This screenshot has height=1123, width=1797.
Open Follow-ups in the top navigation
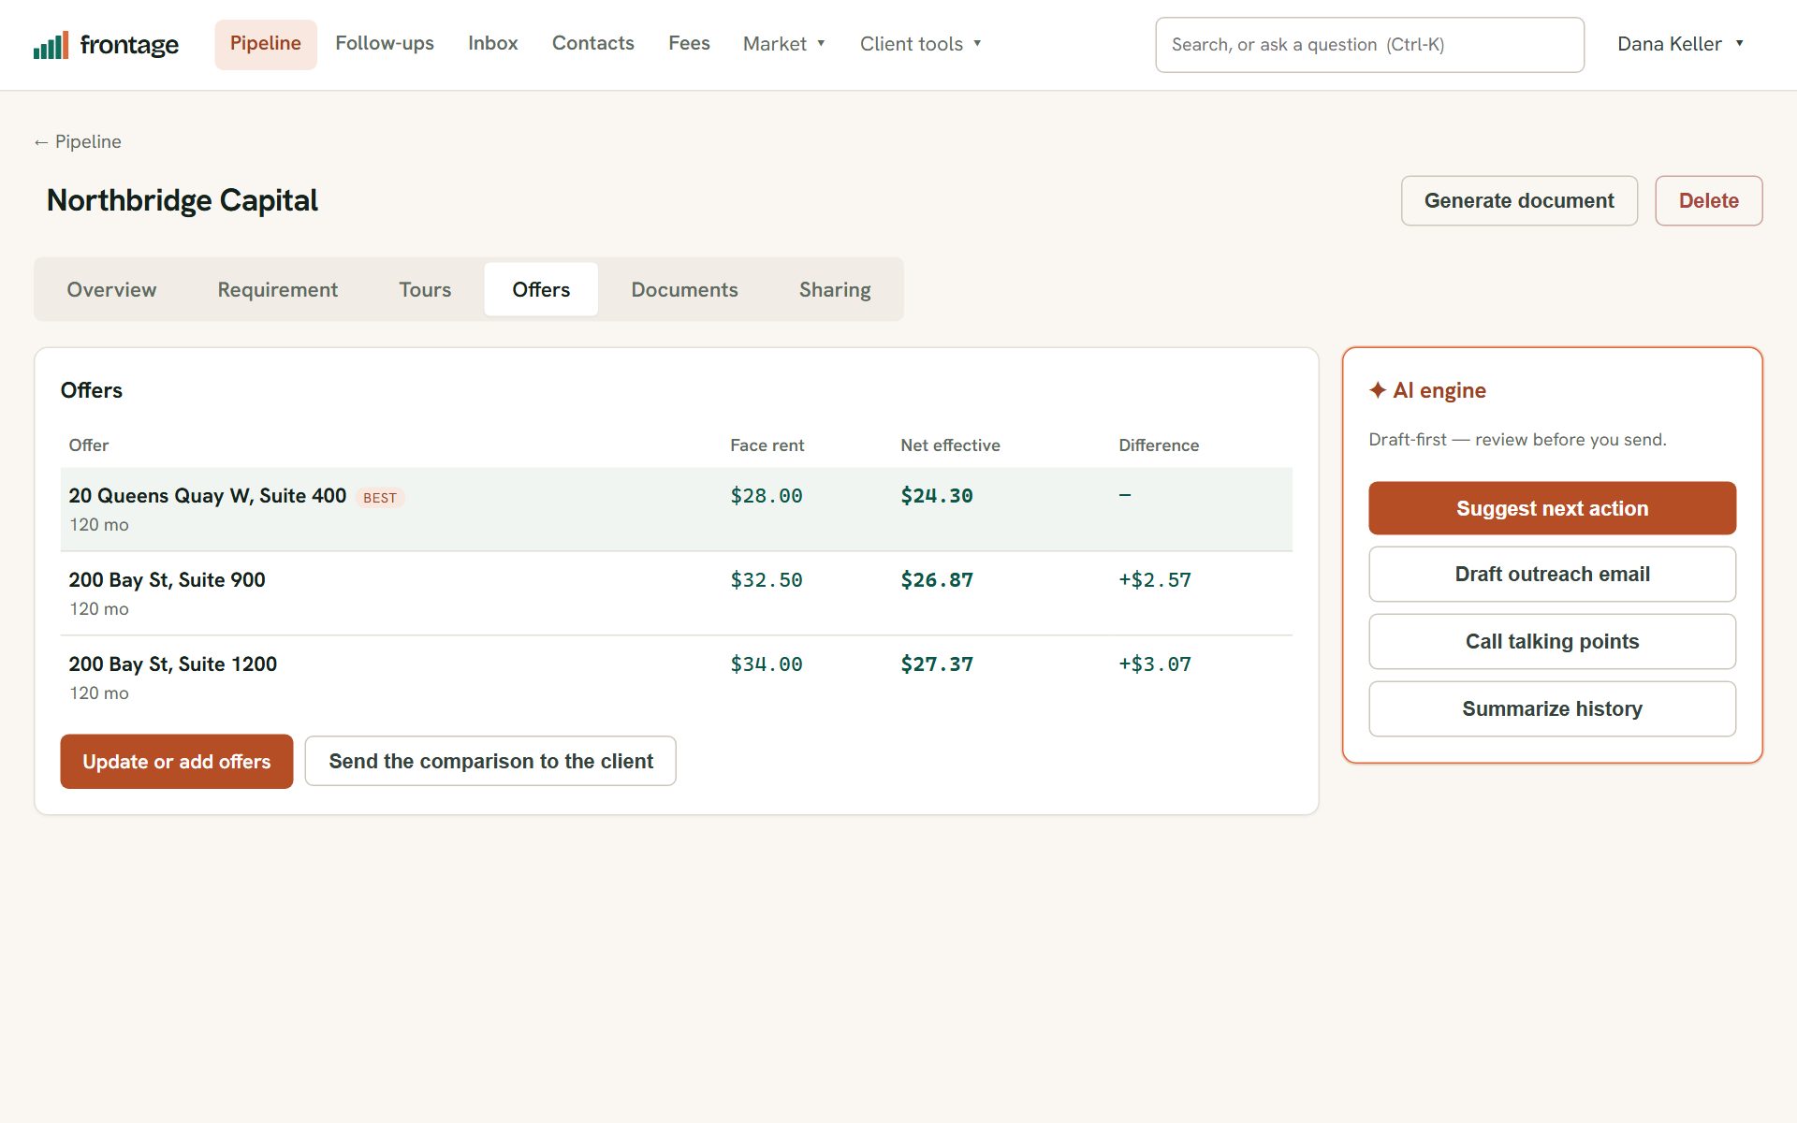click(x=385, y=43)
